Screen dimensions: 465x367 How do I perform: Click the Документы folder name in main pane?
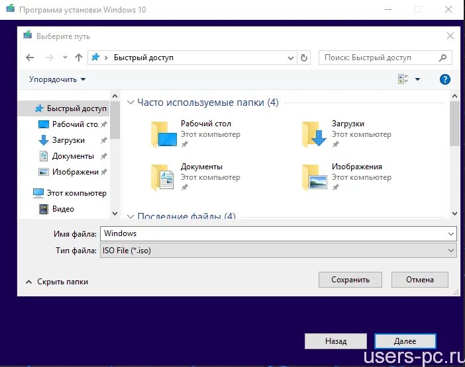pyautogui.click(x=201, y=167)
